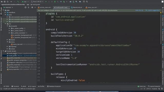Select ic_launcher_foreground.xml file
This screenshot has width=164, height=92.
22,38
